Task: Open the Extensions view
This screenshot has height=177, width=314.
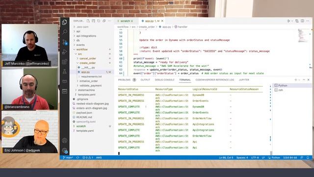Action: coord(64,61)
